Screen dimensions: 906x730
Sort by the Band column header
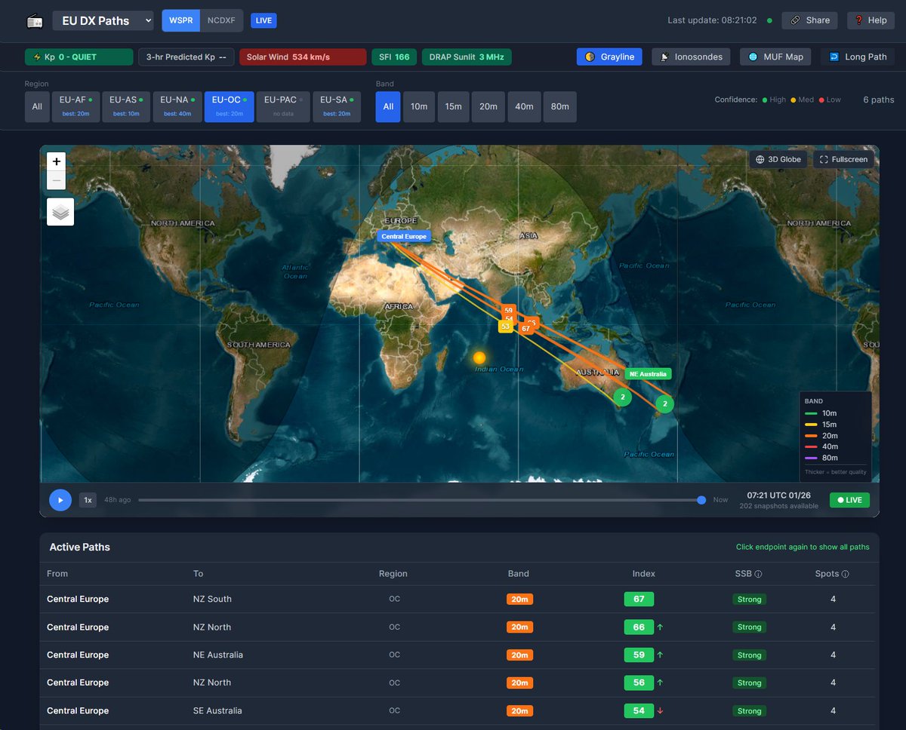coord(519,574)
